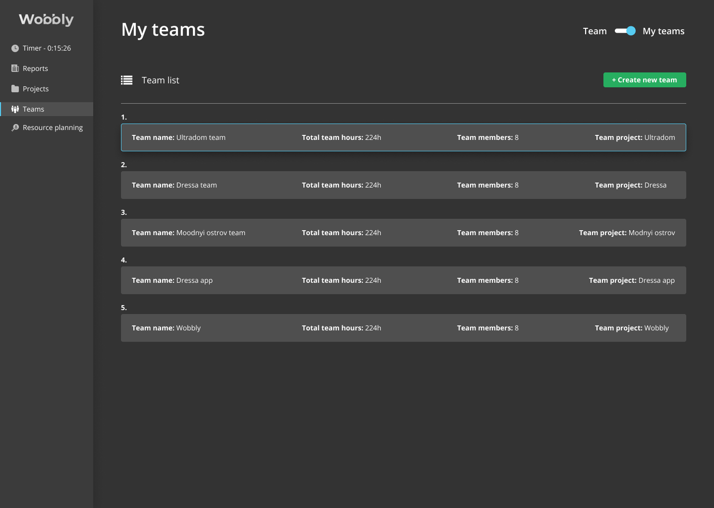The width and height of the screenshot is (714, 508).
Task: Click the Team list icon
Action: click(126, 79)
